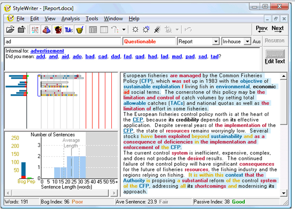Go to Prev flagged item
This screenshot has height=211, width=295.
pyautogui.click(x=262, y=29)
